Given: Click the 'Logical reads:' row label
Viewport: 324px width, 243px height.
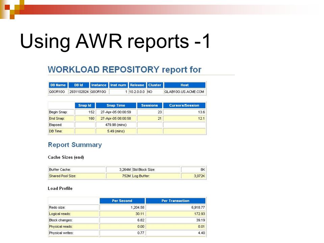Looking at the screenshot, I should [60, 214].
